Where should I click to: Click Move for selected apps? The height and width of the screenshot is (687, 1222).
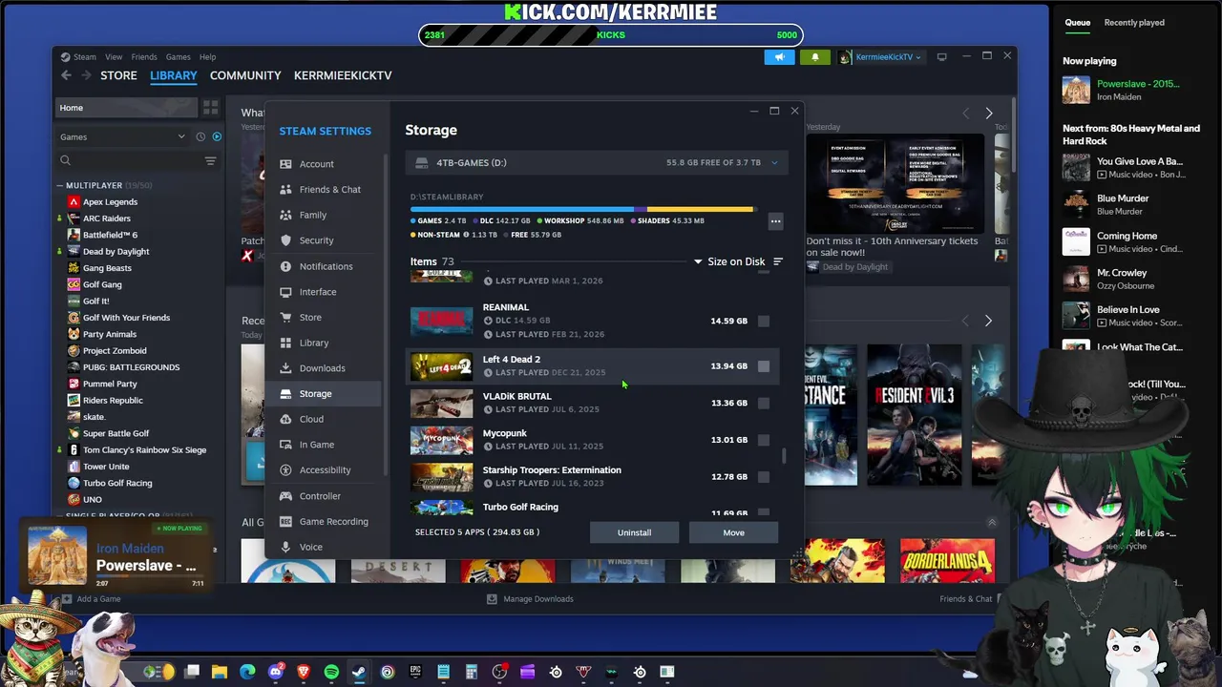click(733, 533)
